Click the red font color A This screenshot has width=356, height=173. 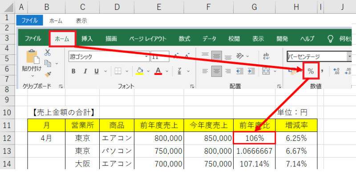[x=158, y=71]
